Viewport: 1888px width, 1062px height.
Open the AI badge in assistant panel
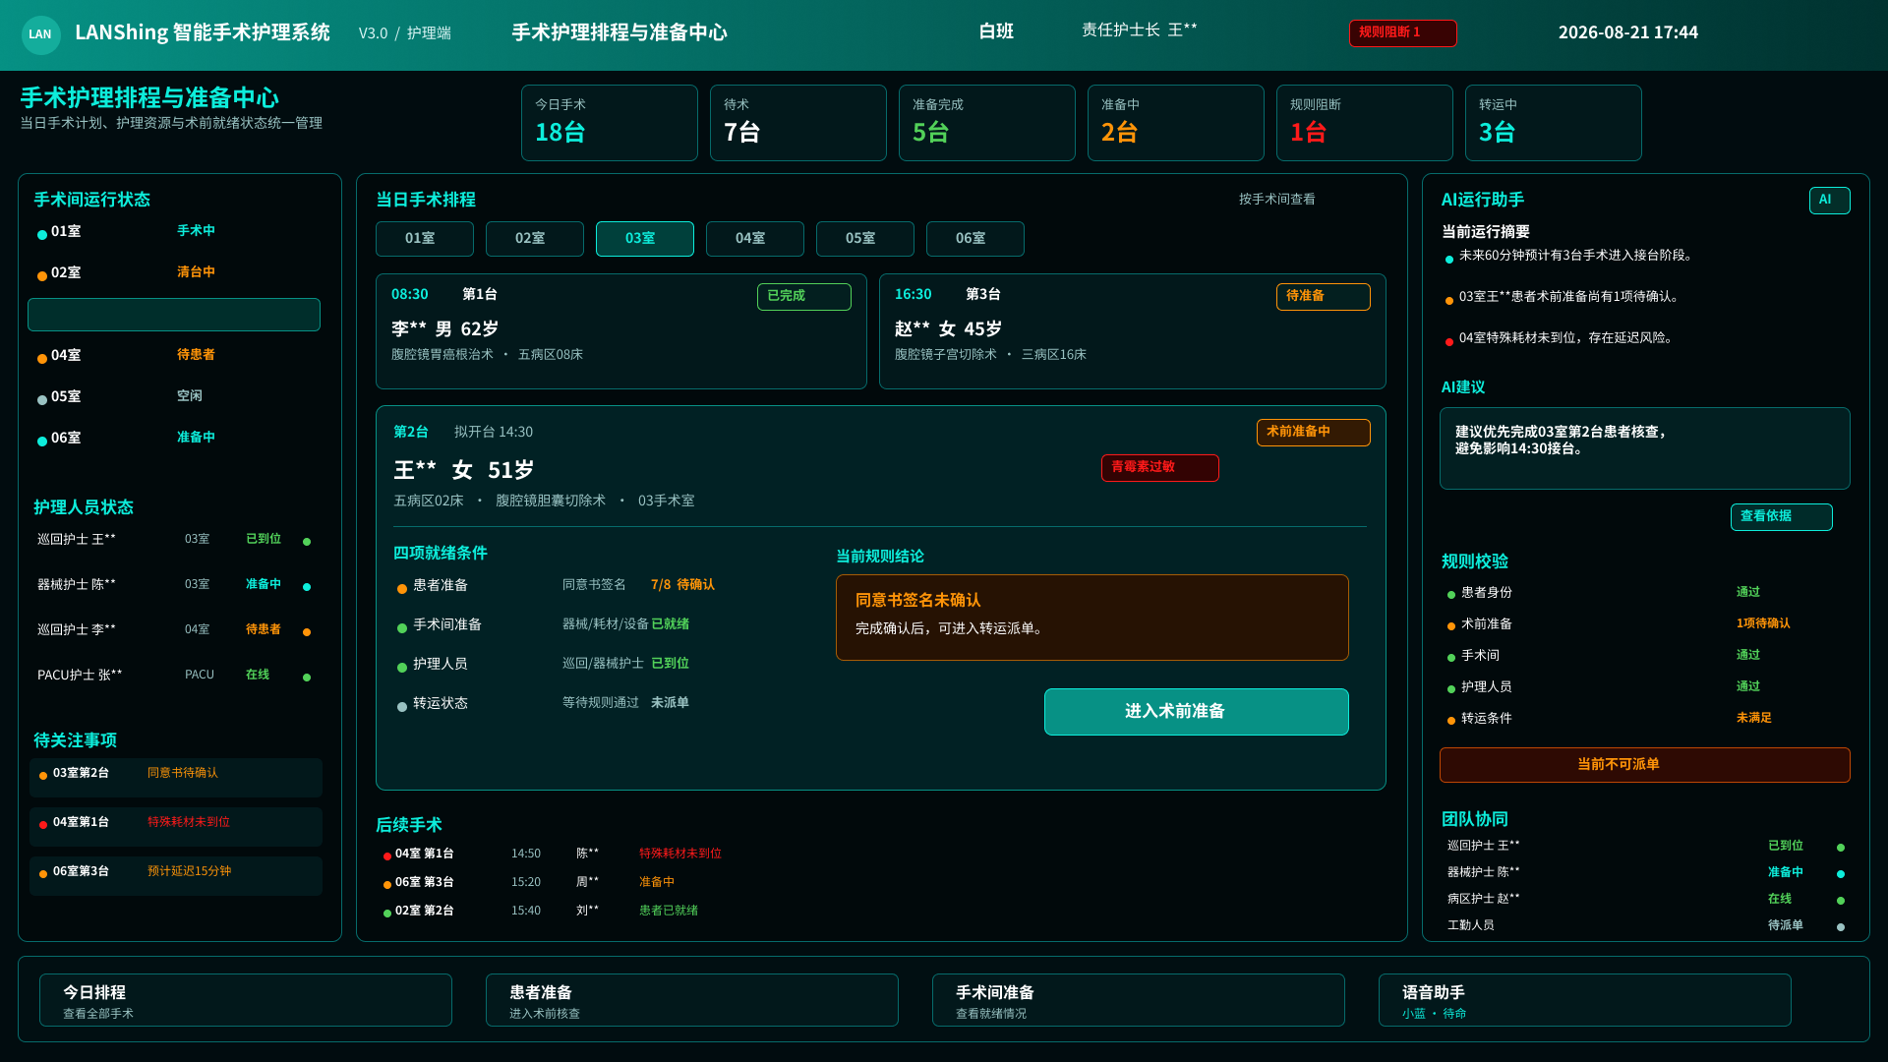click(x=1829, y=201)
